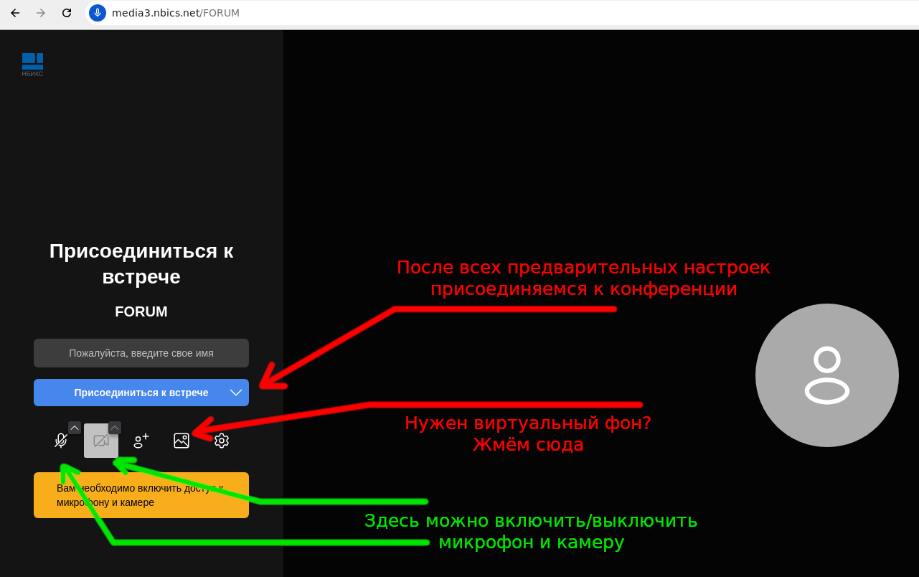Reload the page with the refresh icon
Image resolution: width=919 pixels, height=577 pixels.
[67, 13]
